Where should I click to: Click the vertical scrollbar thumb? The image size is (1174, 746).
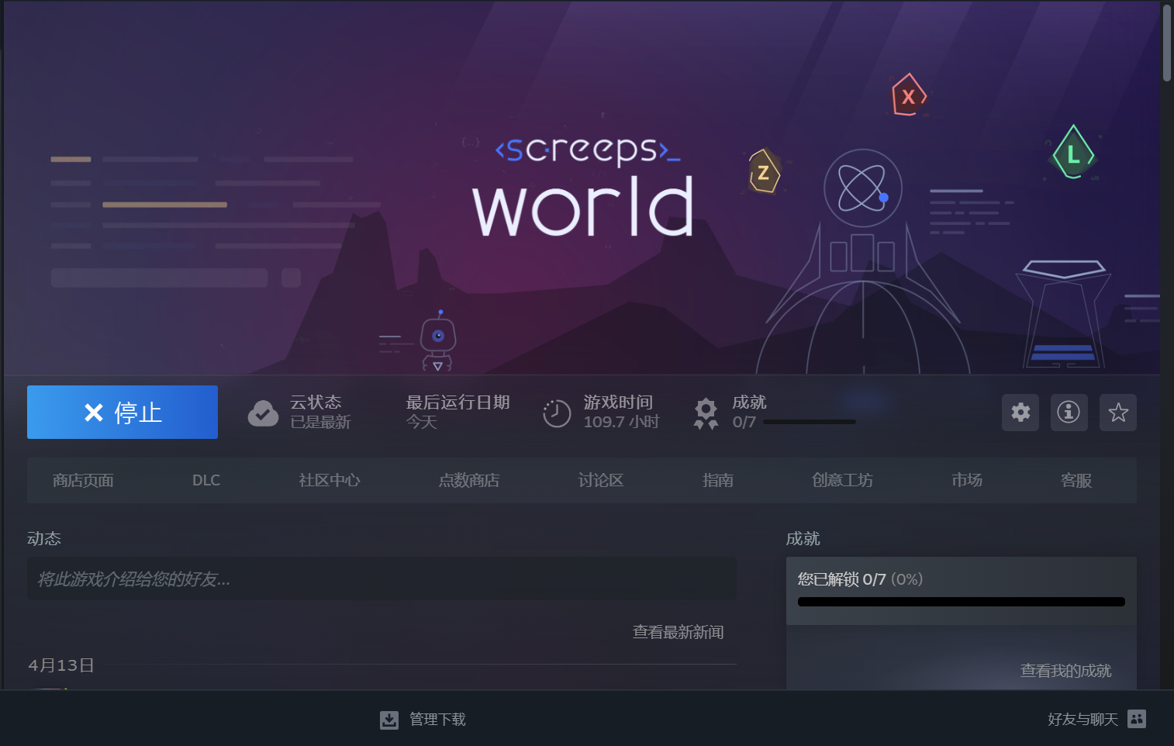(x=1167, y=43)
